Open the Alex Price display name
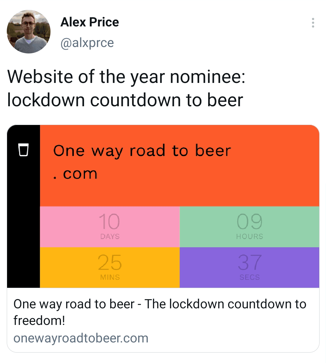The image size is (326, 363). 90,22
